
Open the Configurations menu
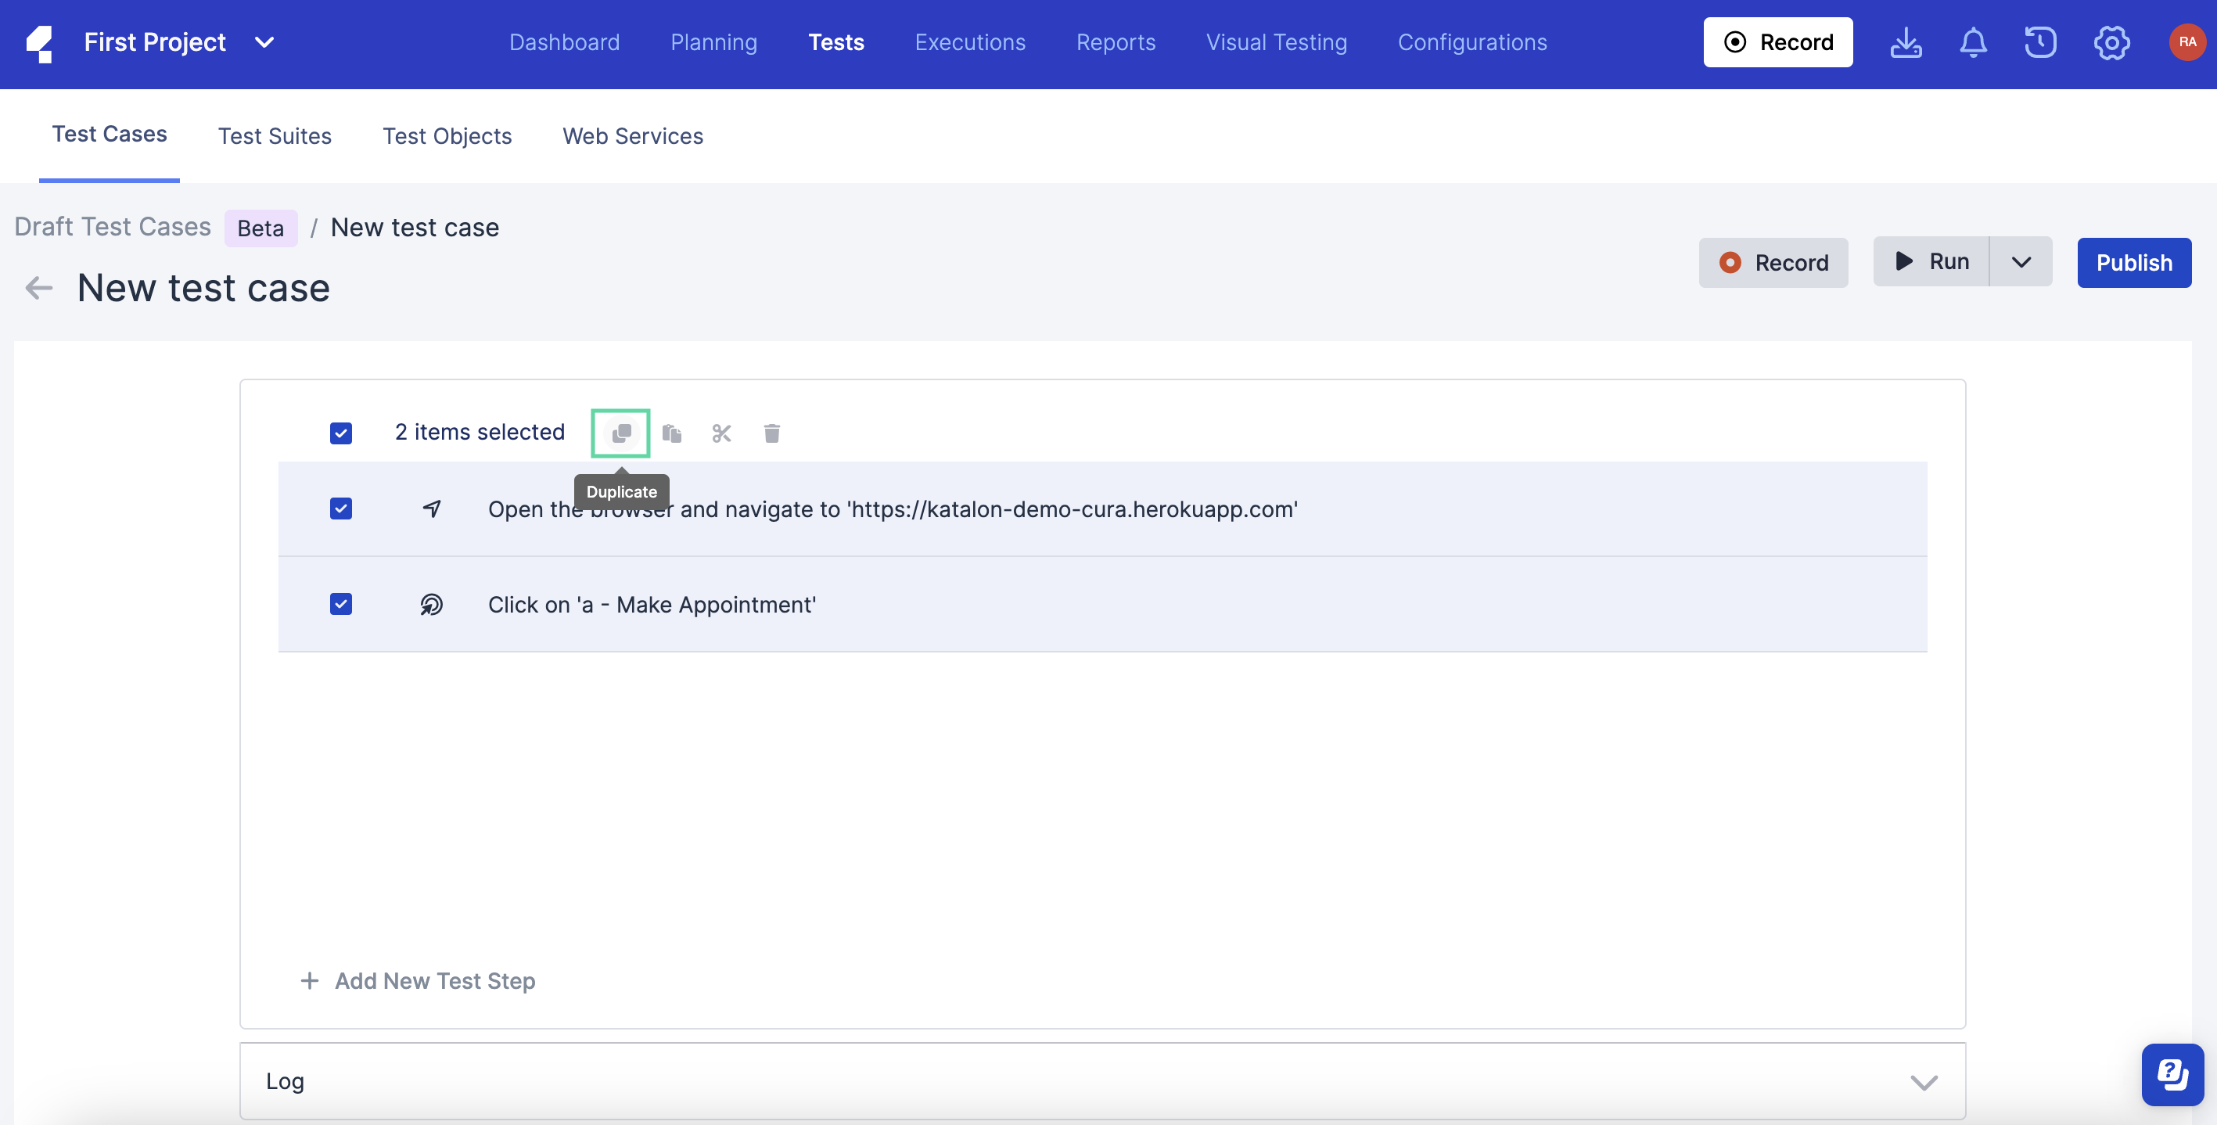[x=1471, y=42]
